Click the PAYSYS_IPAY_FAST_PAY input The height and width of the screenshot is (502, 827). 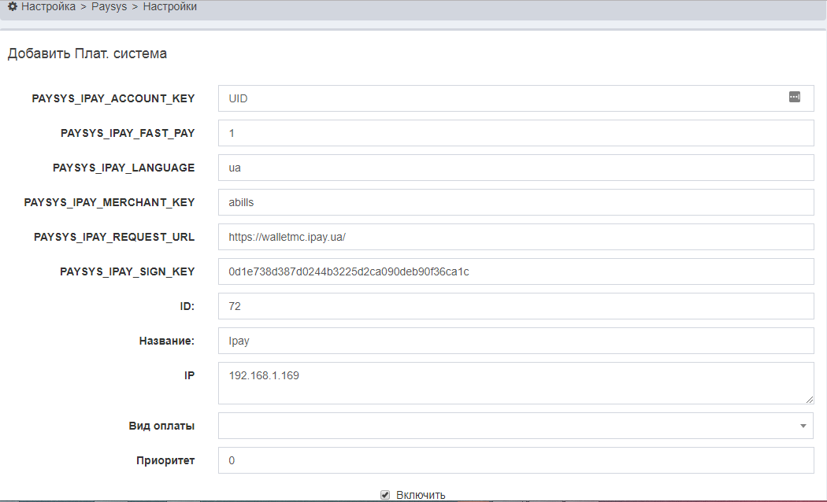(x=516, y=133)
